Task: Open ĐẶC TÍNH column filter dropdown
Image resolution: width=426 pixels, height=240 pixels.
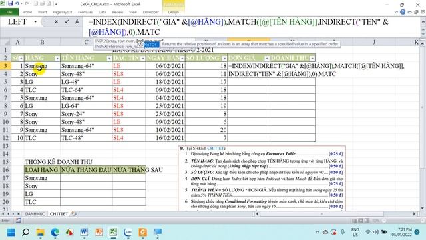Action: [142, 58]
